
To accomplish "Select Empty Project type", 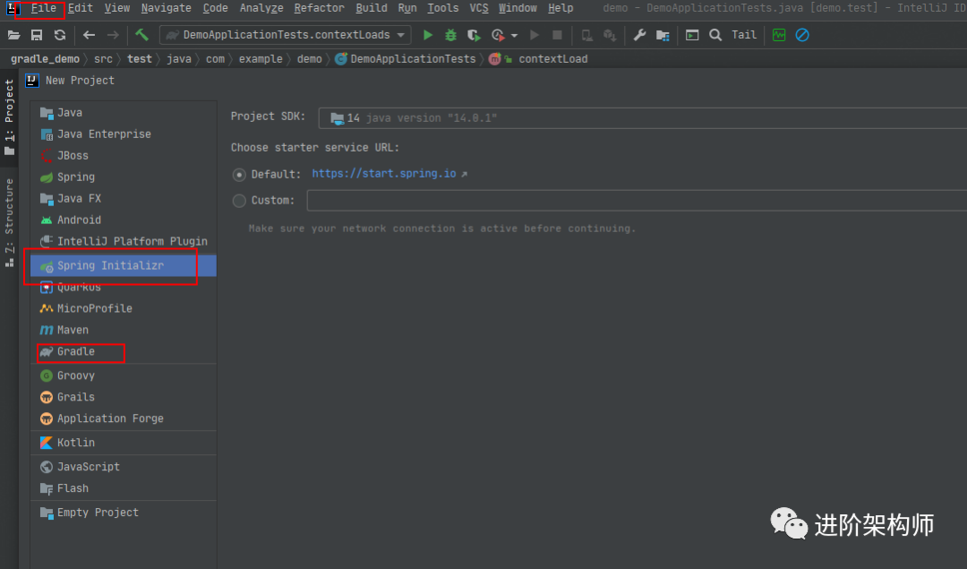I will point(124,513).
